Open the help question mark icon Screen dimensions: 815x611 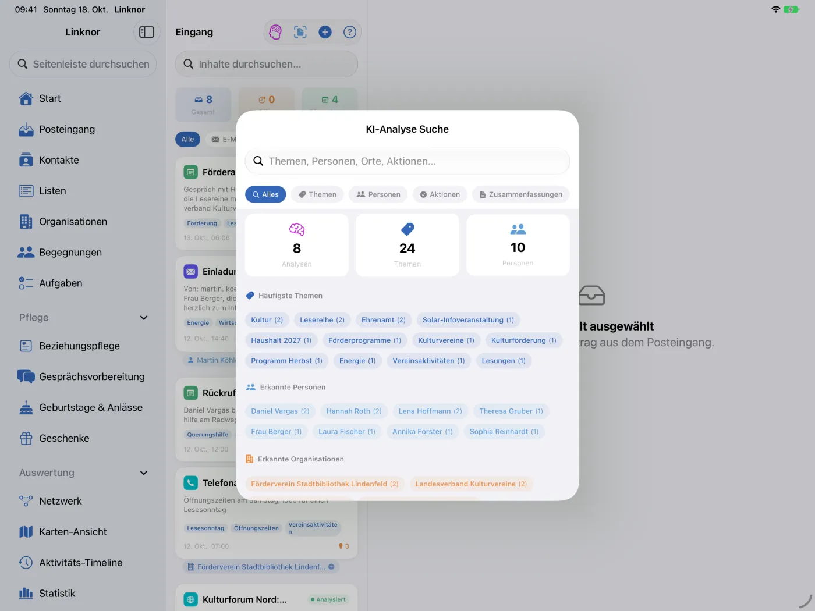click(x=350, y=32)
